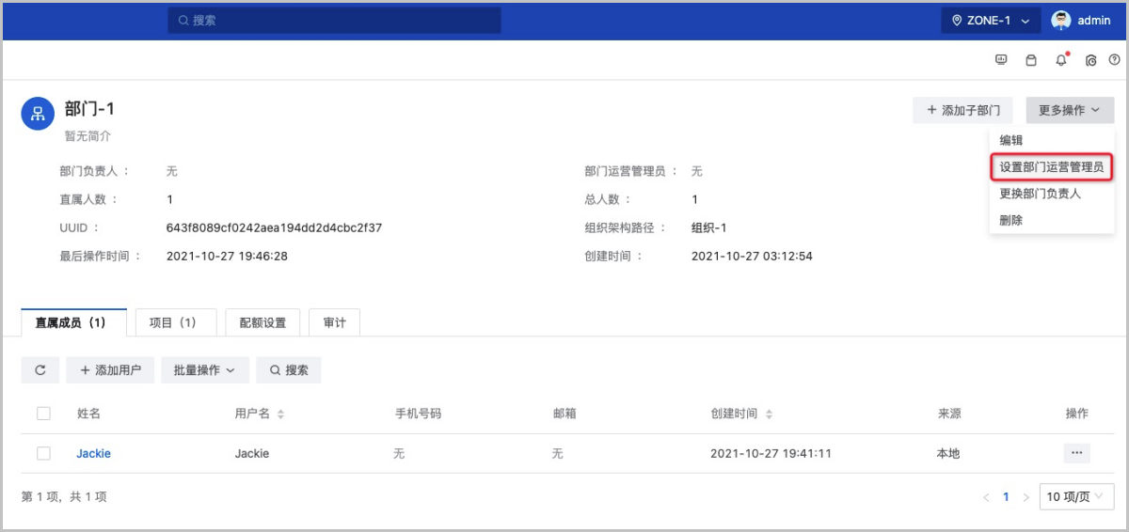The width and height of the screenshot is (1129, 532).
Task: Open the monitoring dashboard screen icon
Action: click(x=1001, y=60)
